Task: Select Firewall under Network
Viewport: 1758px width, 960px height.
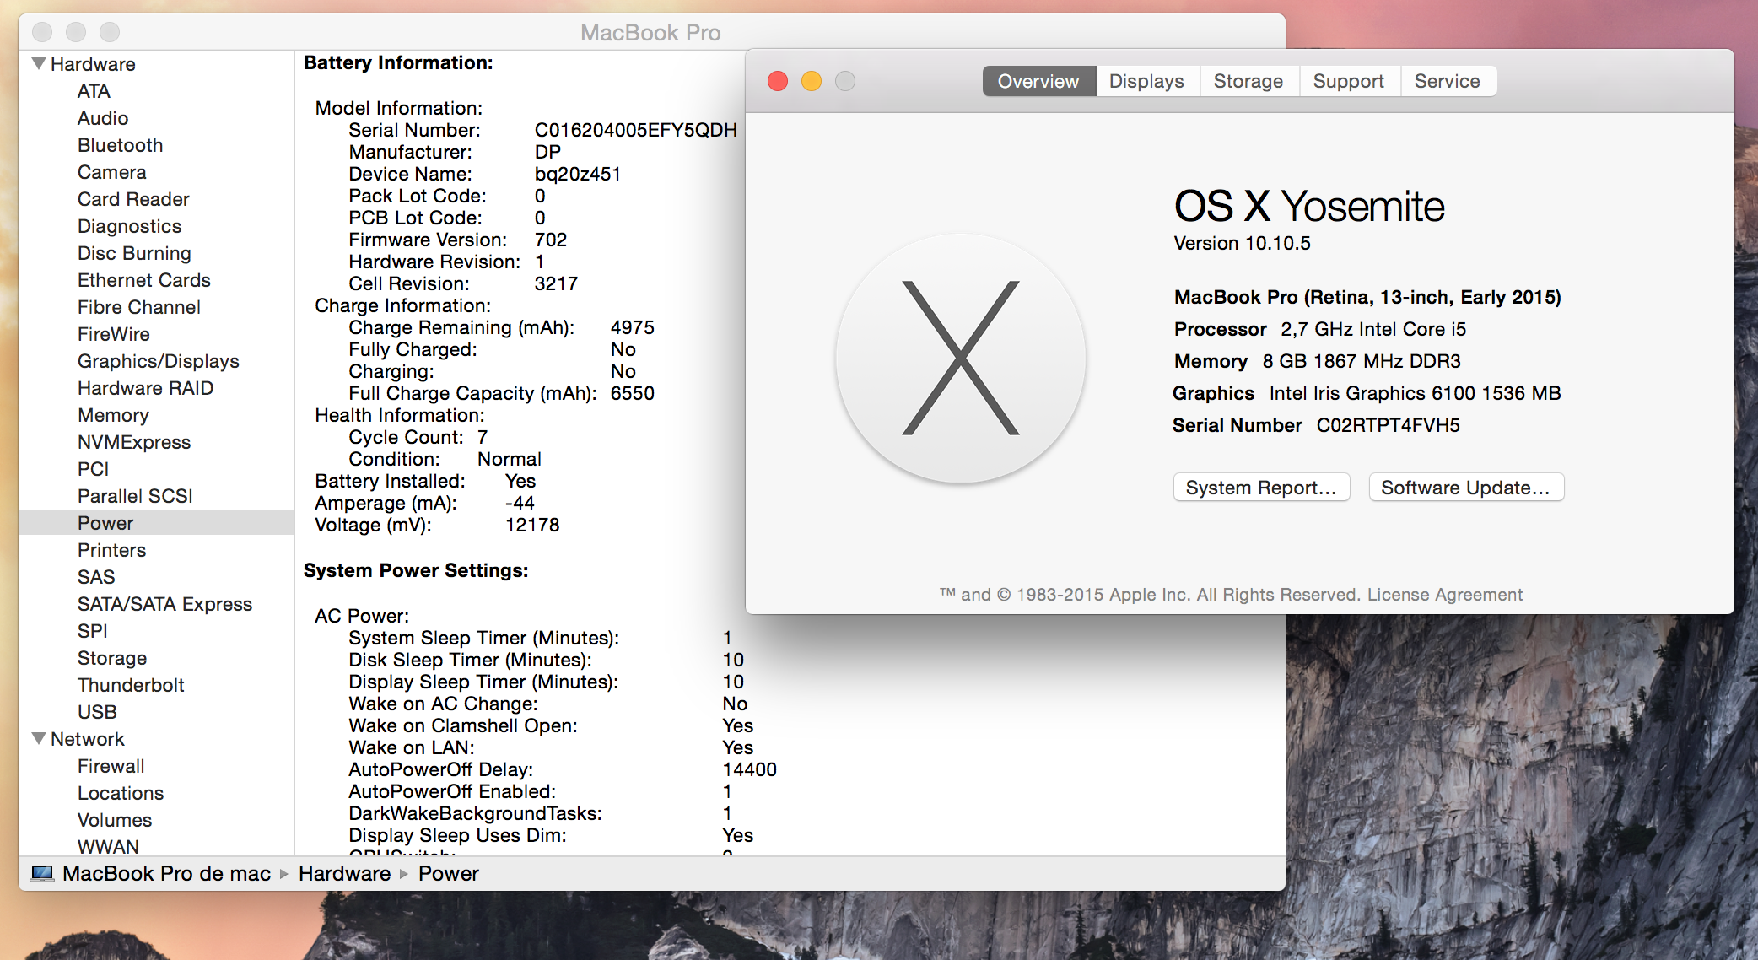Action: click(111, 766)
